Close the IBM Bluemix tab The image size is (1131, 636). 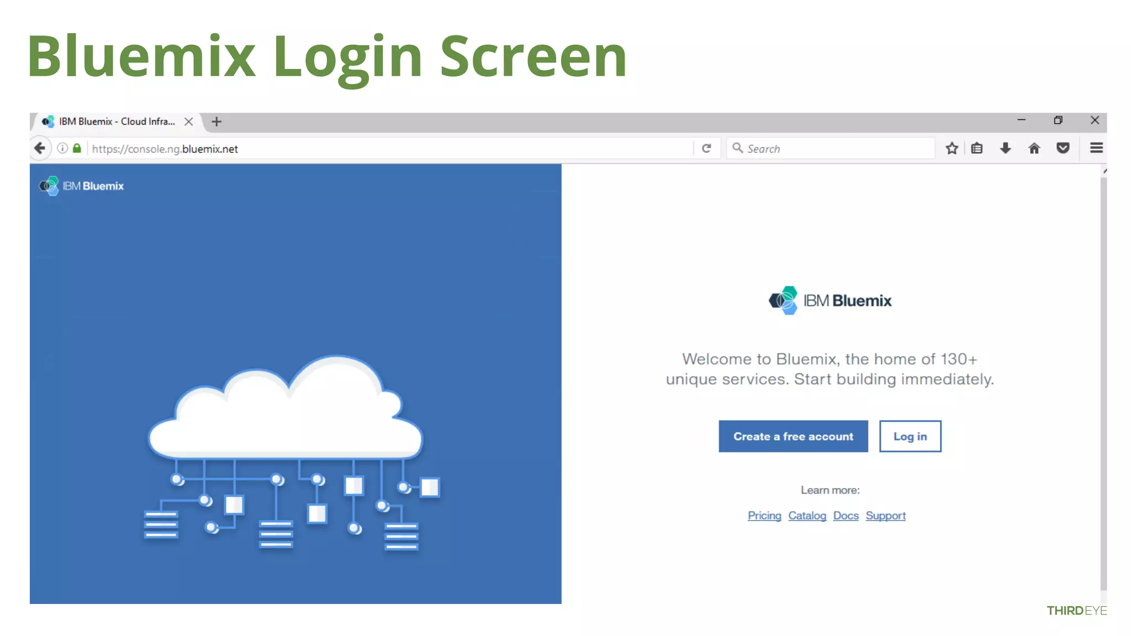coord(188,121)
